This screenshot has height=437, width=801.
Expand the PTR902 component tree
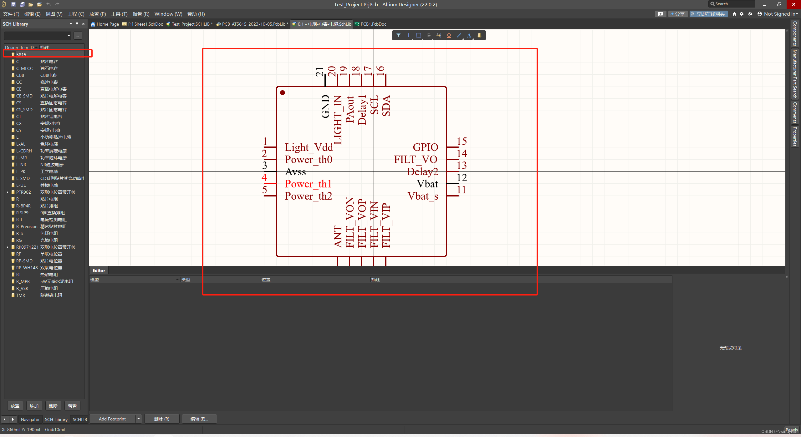click(7, 192)
